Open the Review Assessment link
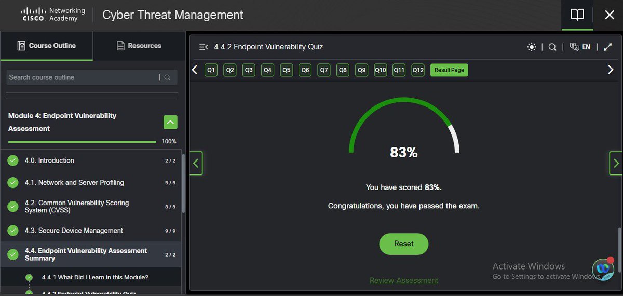 point(404,280)
